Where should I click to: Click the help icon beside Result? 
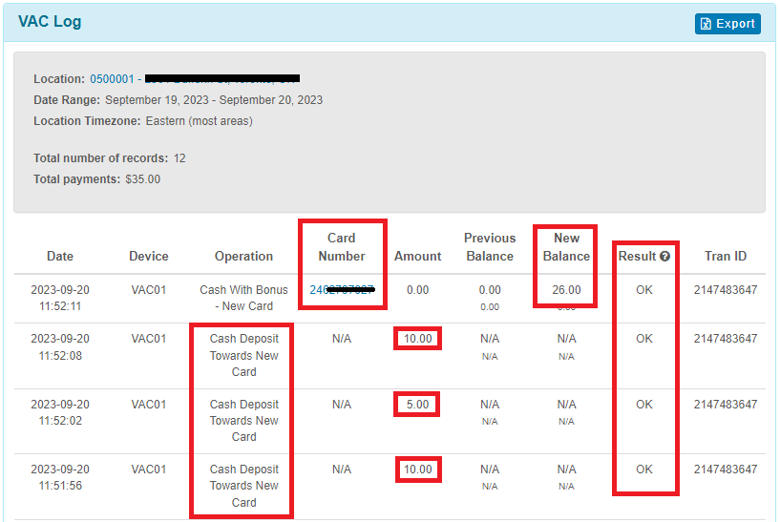pos(664,257)
